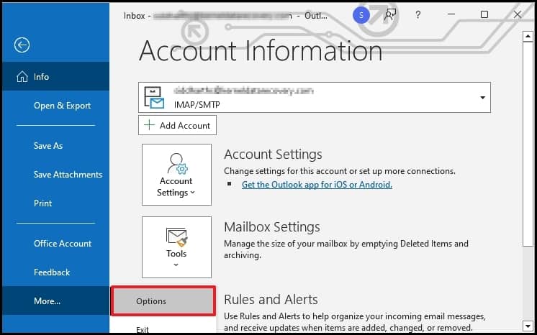Click the Mailbox Settings heading

point(272,227)
